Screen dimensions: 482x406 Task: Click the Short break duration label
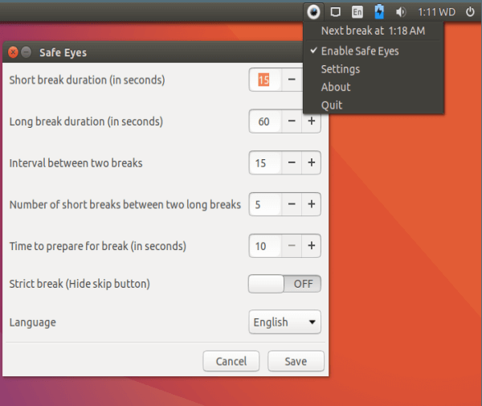click(87, 80)
